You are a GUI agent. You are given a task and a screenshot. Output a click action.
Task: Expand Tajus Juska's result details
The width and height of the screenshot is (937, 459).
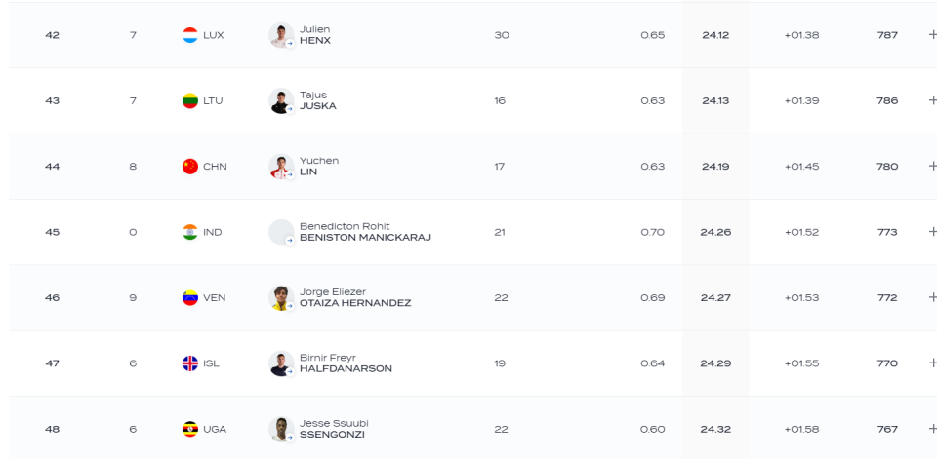pyautogui.click(x=931, y=101)
